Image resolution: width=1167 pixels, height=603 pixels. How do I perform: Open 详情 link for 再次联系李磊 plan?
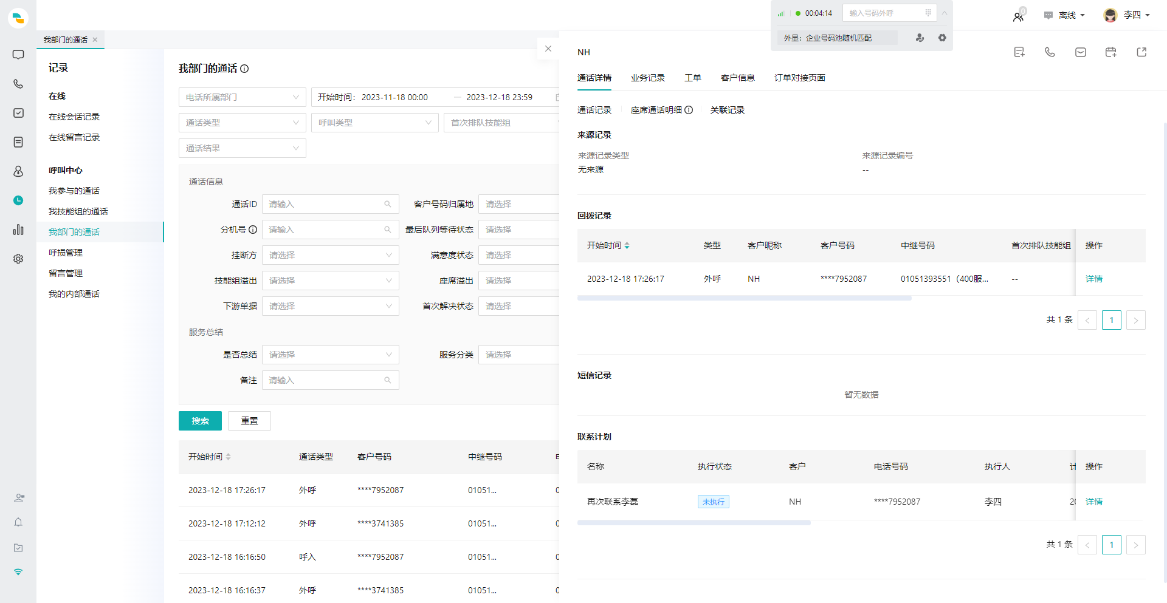[1094, 502]
